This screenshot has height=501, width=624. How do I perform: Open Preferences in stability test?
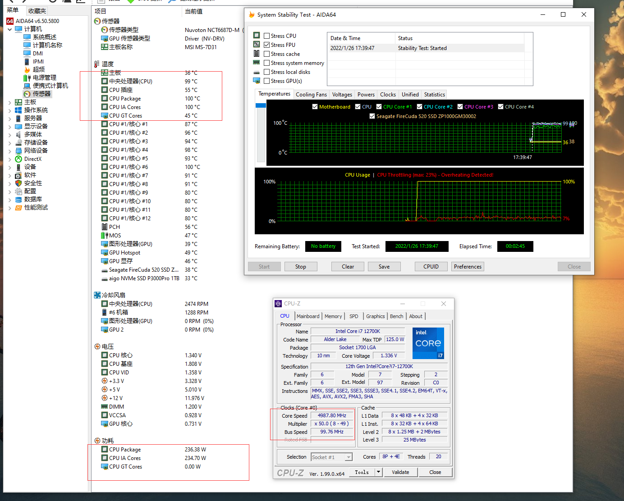pyautogui.click(x=468, y=267)
